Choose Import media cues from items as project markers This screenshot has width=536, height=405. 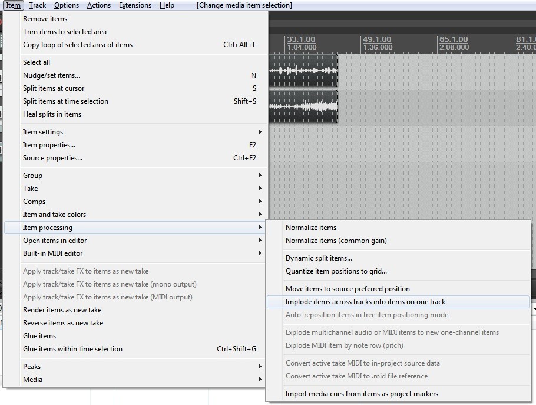[398, 394]
